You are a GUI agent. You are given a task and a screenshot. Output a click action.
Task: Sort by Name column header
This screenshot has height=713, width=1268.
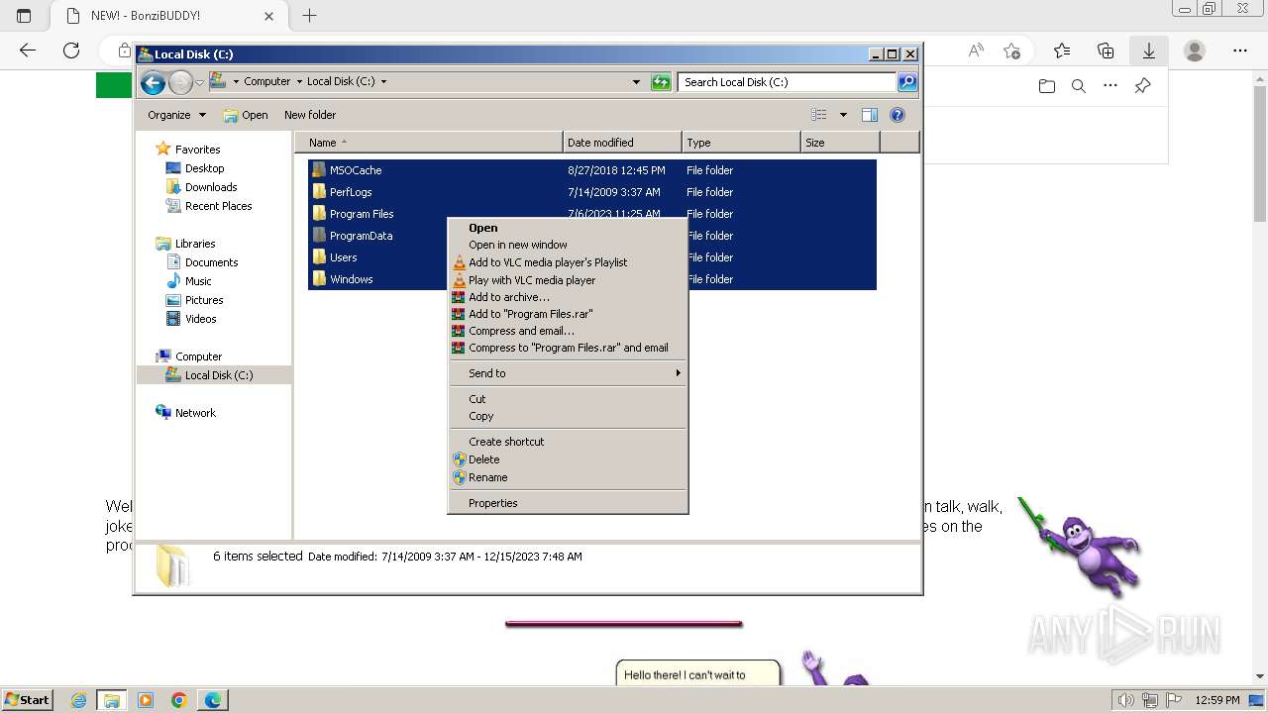(x=429, y=143)
